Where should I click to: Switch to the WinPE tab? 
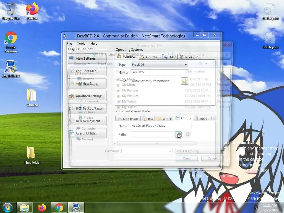(x=164, y=119)
